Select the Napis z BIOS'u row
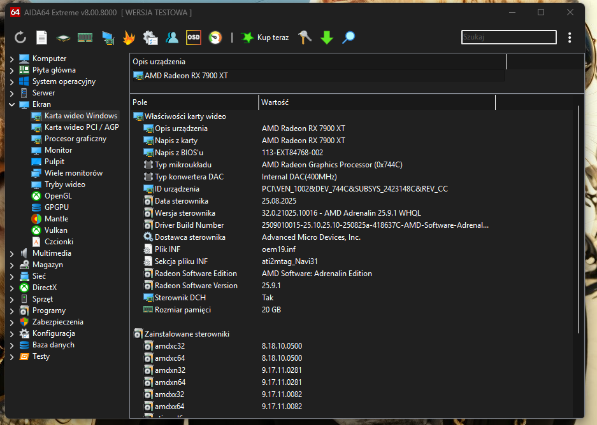 [x=318, y=153]
